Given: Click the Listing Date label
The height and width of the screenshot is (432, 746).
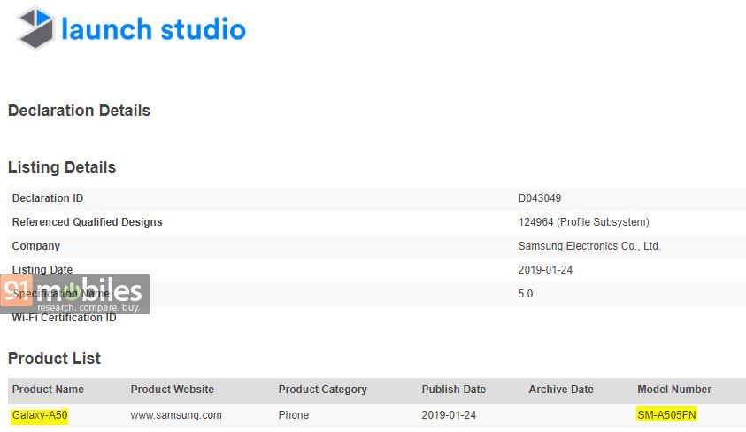Looking at the screenshot, I should 42,270.
